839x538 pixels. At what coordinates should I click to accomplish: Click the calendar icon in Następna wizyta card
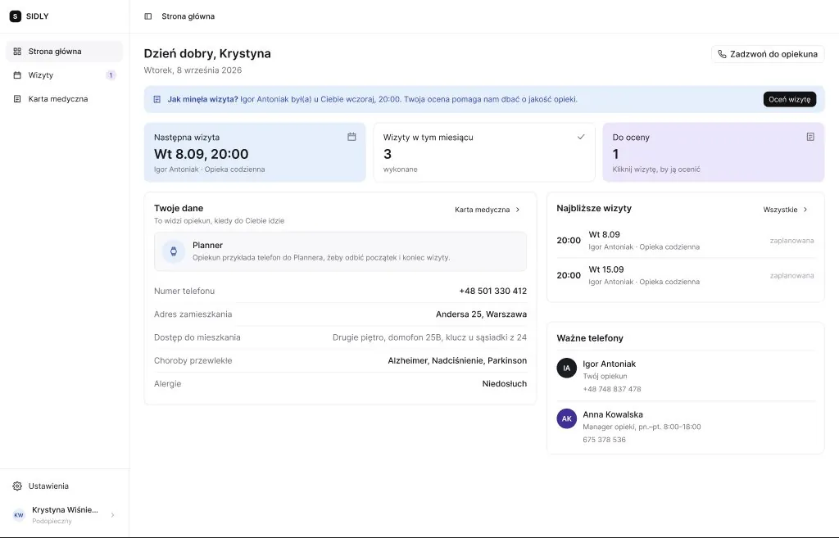pos(351,137)
